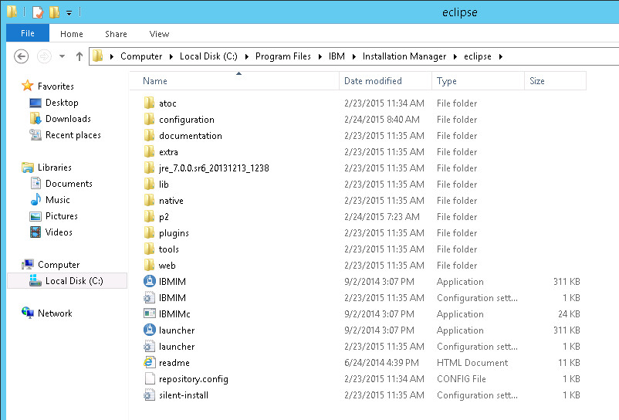Expand the arrow after eclipse in breadcrumb
Image resolution: width=619 pixels, height=420 pixels.
click(501, 56)
